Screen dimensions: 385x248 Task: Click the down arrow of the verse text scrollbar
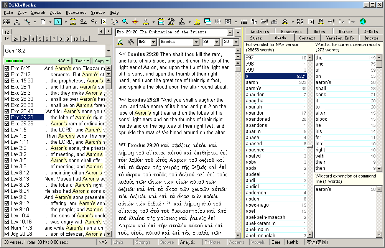(x=238, y=235)
